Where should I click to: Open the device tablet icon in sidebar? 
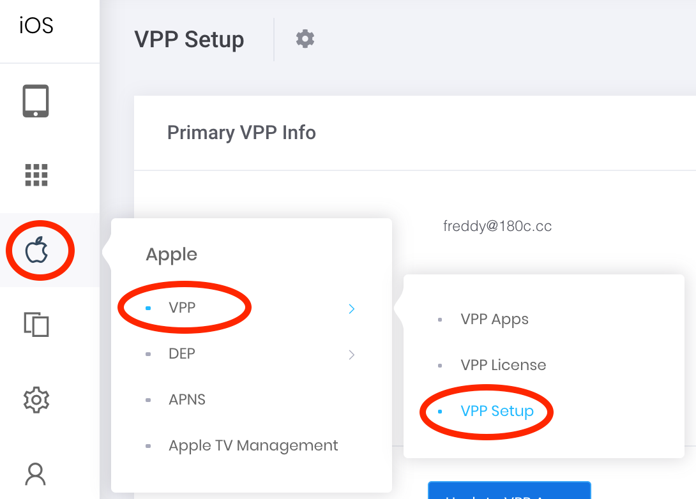pyautogui.click(x=36, y=102)
